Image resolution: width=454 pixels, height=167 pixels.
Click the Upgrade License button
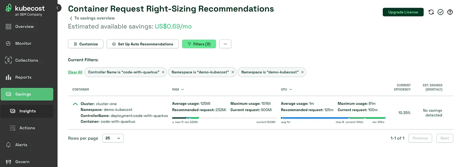point(403,12)
